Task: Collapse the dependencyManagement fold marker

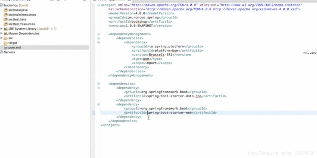Action: click(99, 34)
